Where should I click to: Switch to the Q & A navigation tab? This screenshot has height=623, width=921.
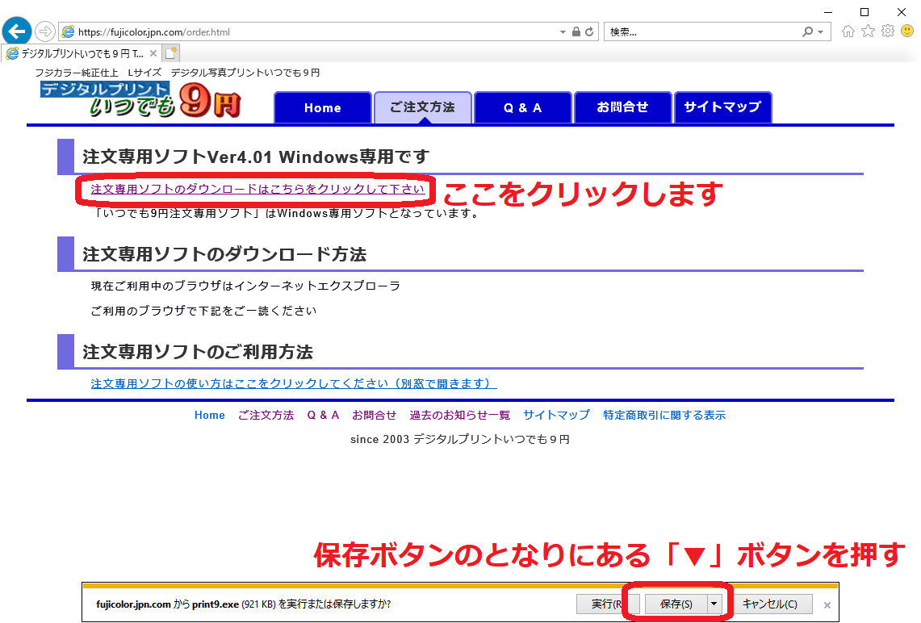(523, 108)
